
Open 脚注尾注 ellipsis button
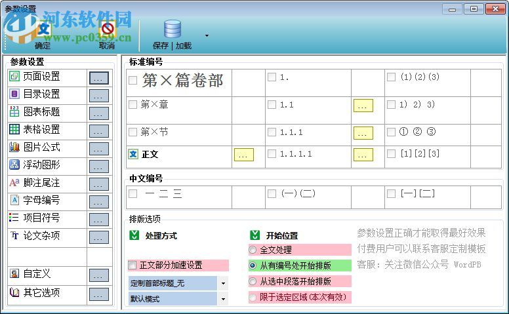(x=99, y=184)
